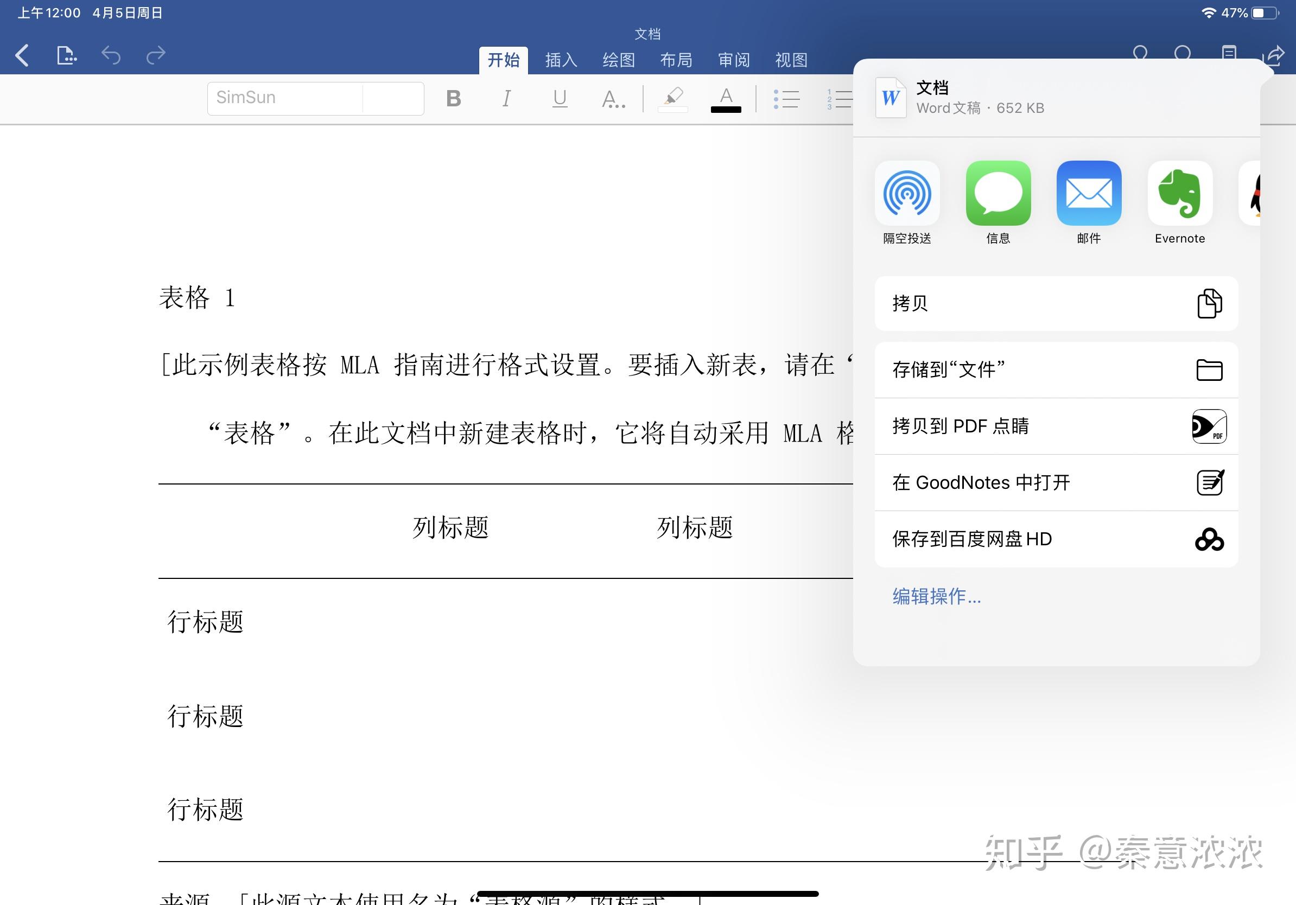This screenshot has height=905, width=1296.
Task: Toggle italic formatting
Action: point(506,99)
